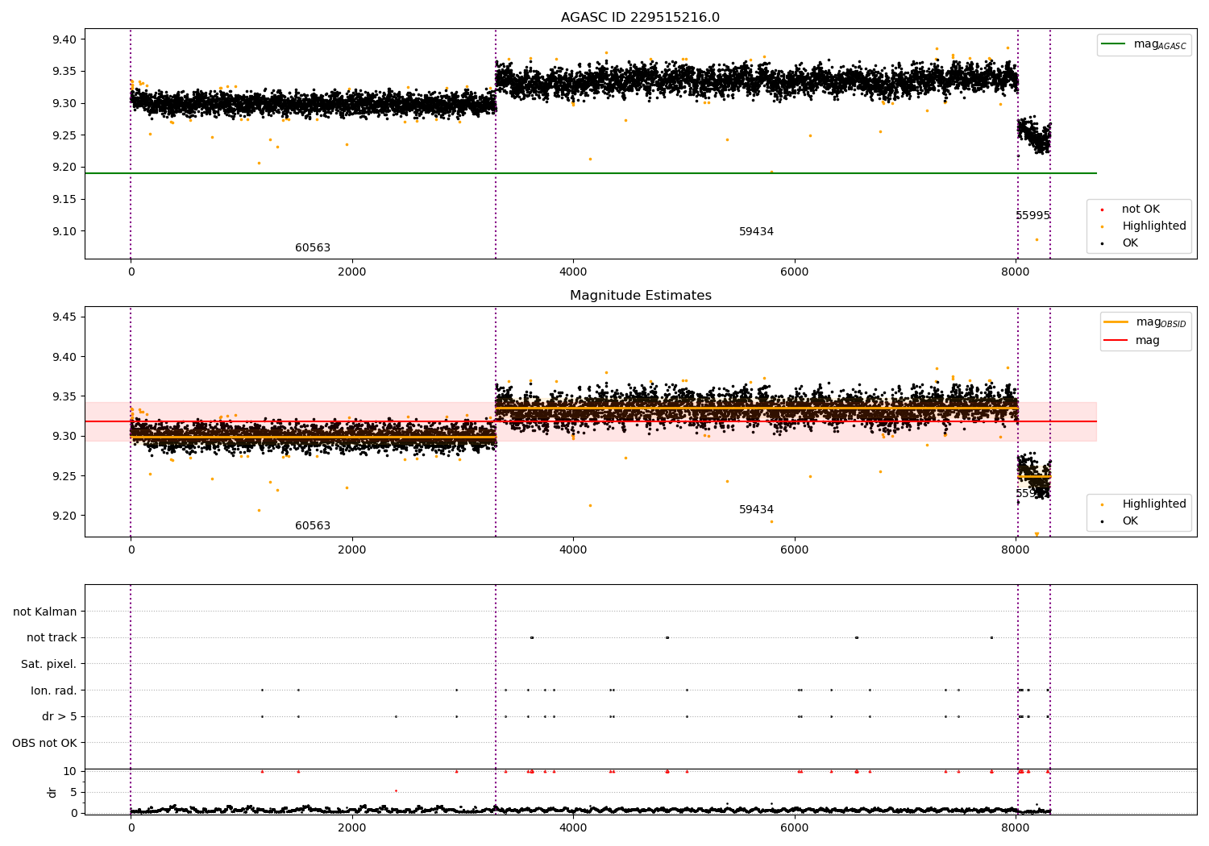Click the obsid label '59434' in top plot
The width and height of the screenshot is (1209, 846).
point(756,232)
